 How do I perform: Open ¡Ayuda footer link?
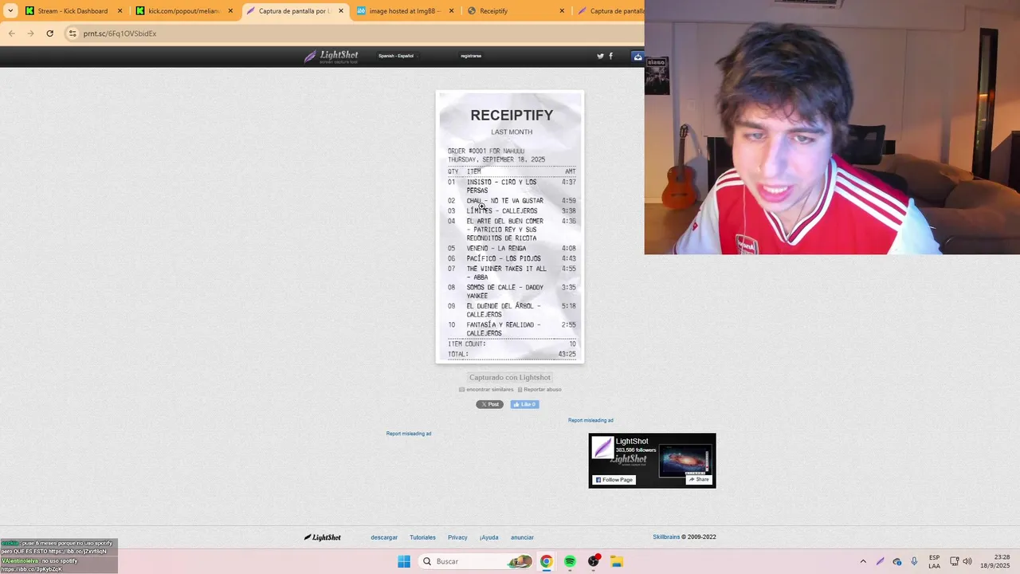[x=489, y=537]
